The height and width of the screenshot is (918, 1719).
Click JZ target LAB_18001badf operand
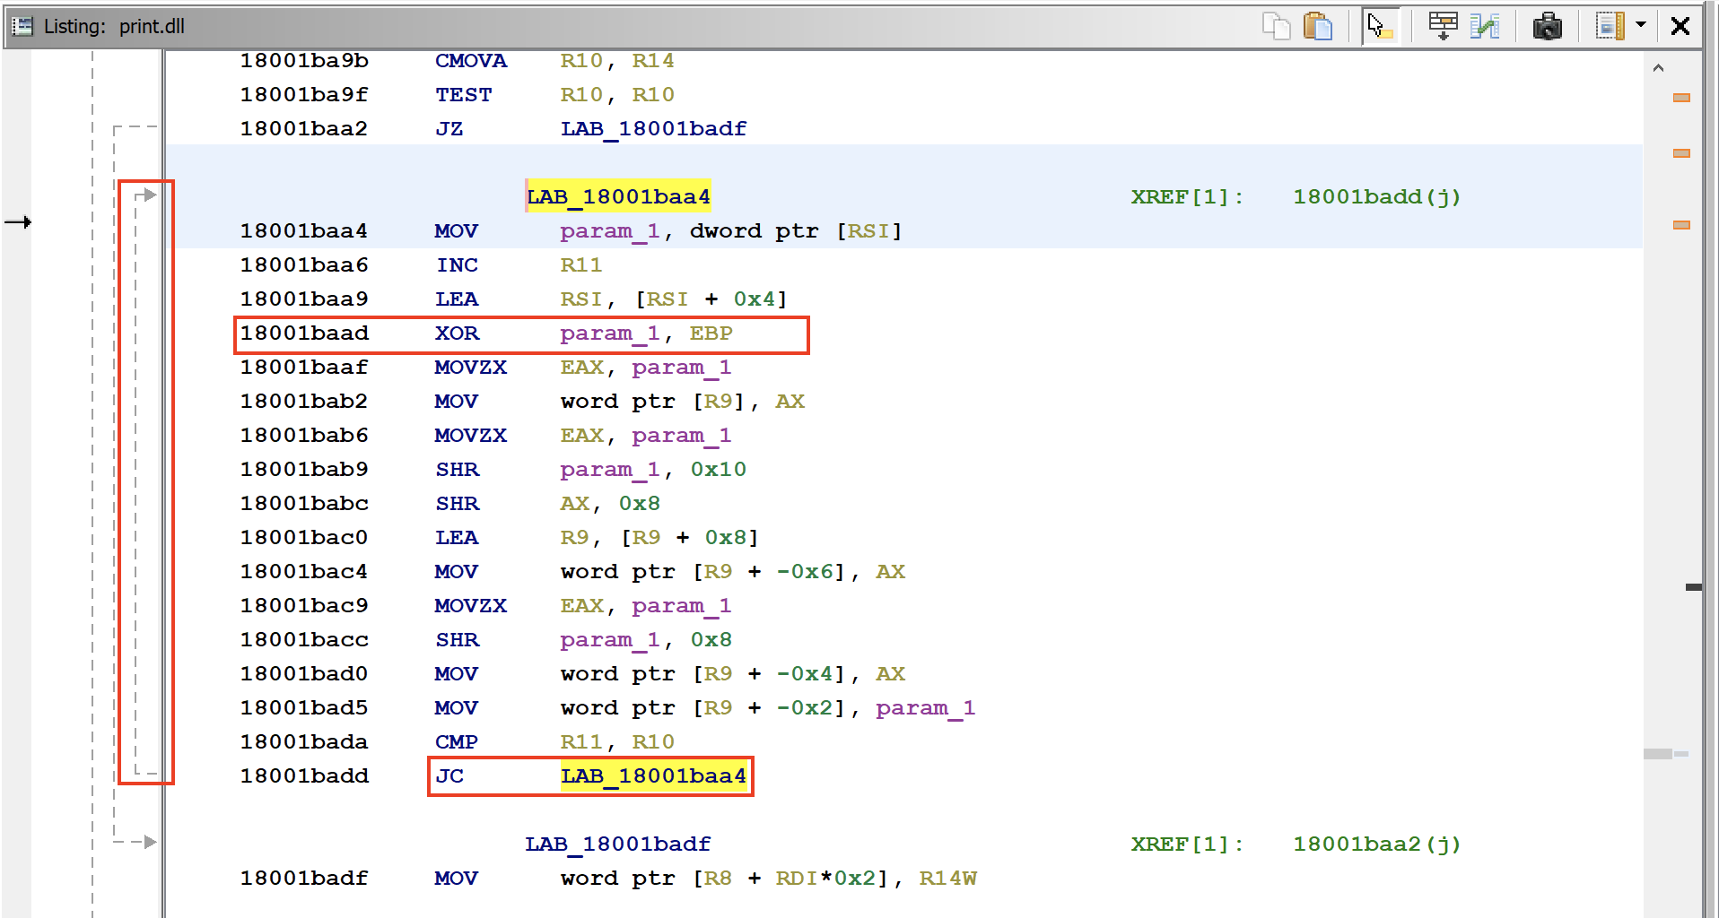coord(653,128)
